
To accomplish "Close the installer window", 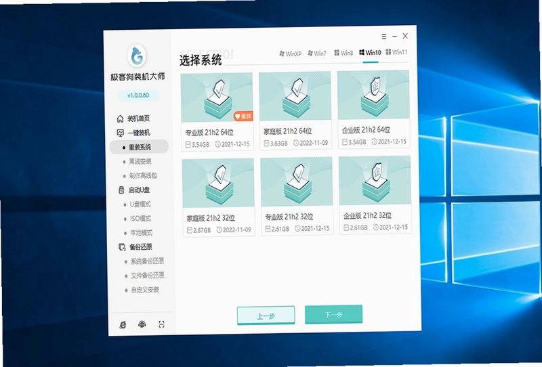I will (x=405, y=36).
